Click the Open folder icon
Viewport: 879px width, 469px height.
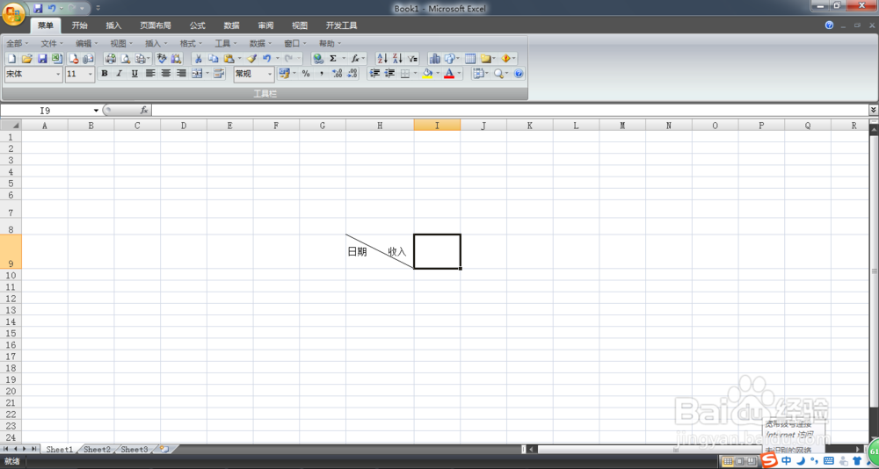pyautogui.click(x=26, y=58)
